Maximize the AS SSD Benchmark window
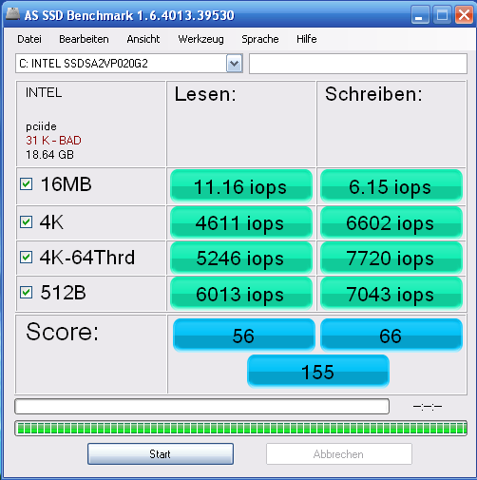 pyautogui.click(x=442, y=14)
